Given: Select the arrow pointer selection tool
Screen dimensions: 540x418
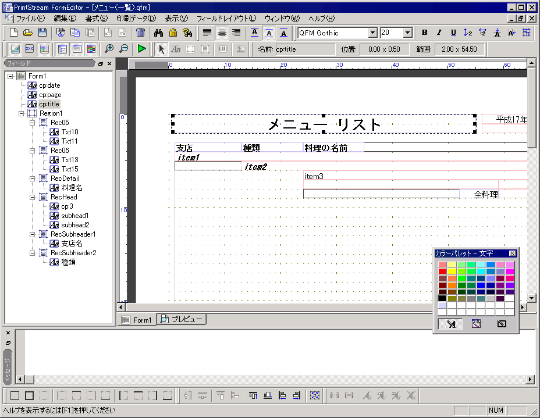Looking at the screenshot, I should [x=162, y=49].
